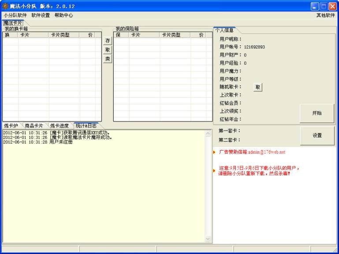Click log line 读取魔法卡片魔符成功
Viewport: 339px width, 254px height.
57,137
